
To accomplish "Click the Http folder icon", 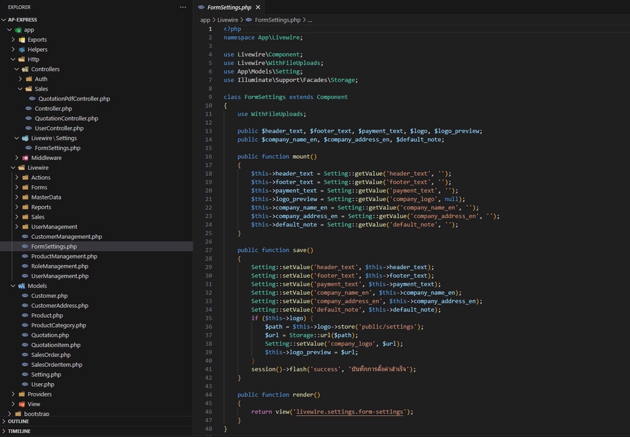I will click(x=22, y=59).
